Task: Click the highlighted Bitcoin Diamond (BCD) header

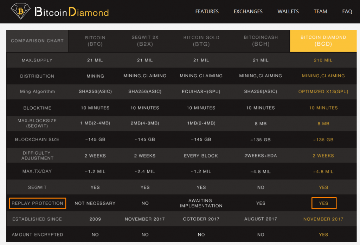Action: (323, 41)
